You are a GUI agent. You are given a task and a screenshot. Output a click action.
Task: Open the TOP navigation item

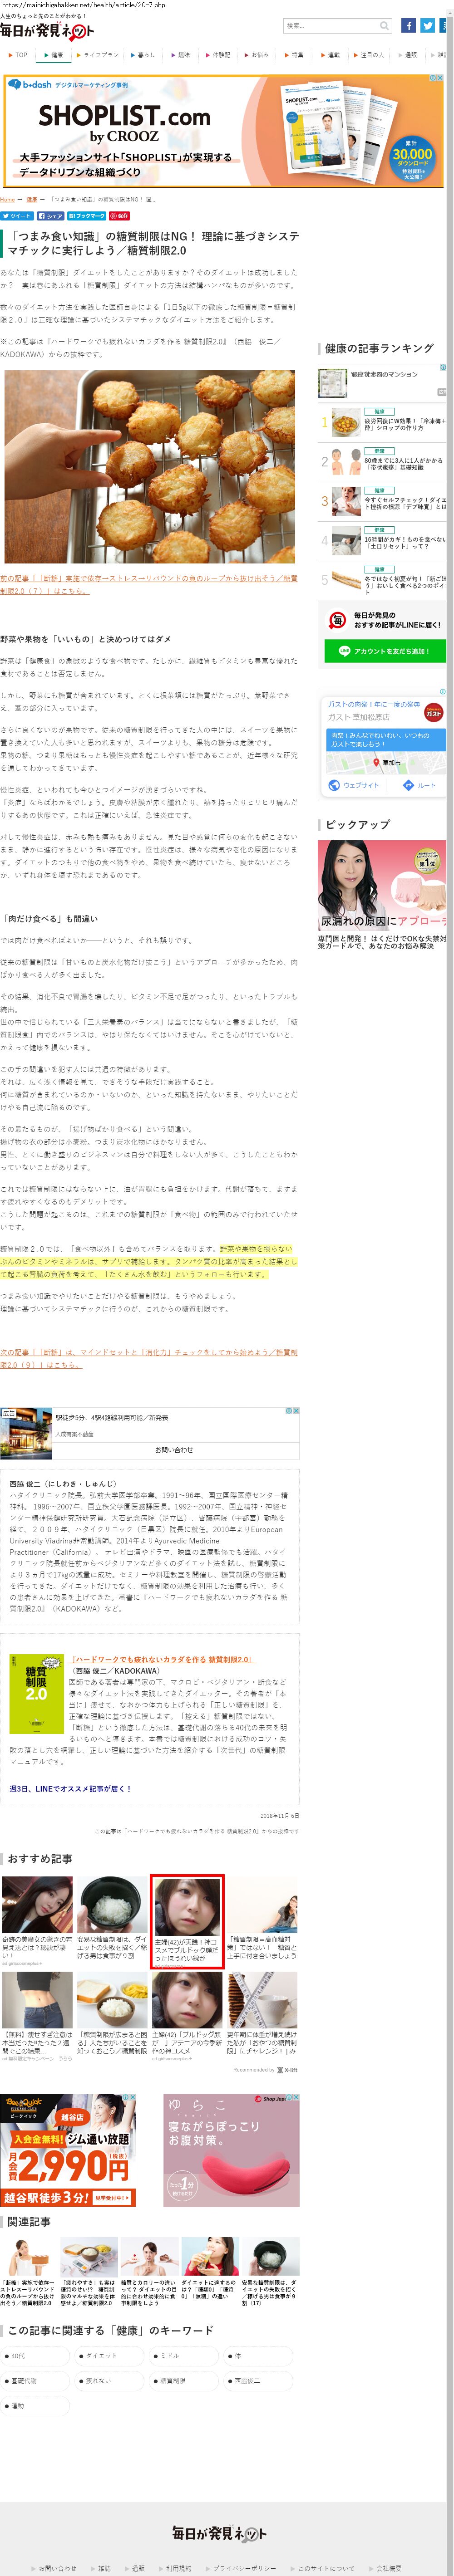tap(18, 55)
